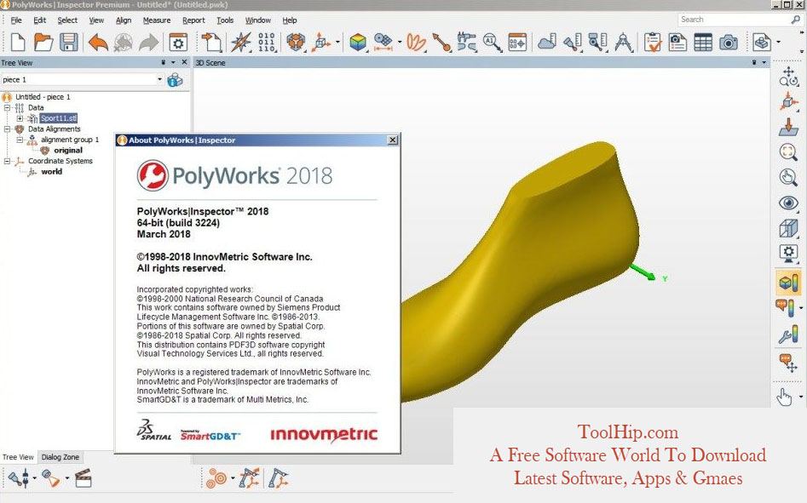Select the caliper gauge measurement icon

pyautogui.click(x=467, y=43)
